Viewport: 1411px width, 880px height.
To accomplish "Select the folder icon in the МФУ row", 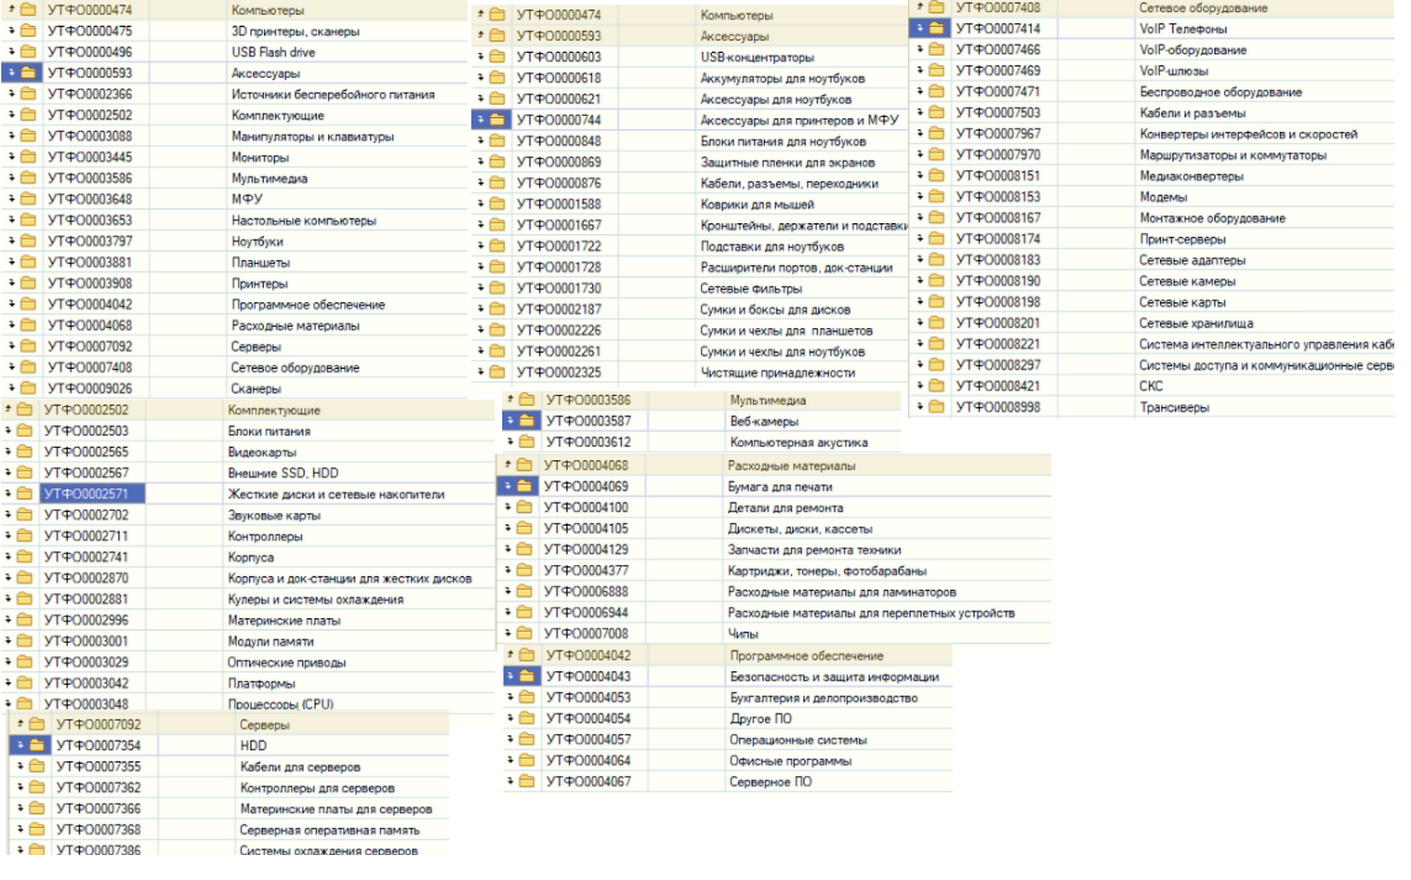I will [28, 199].
